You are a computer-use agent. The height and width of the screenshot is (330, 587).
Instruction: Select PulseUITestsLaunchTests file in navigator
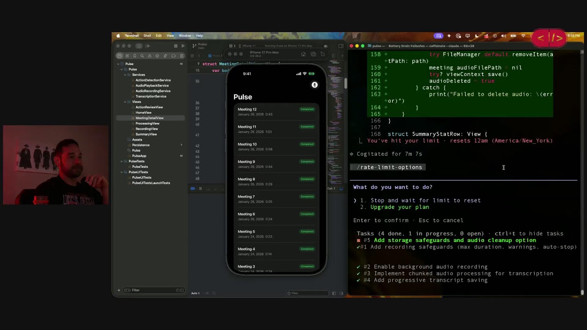(x=151, y=183)
